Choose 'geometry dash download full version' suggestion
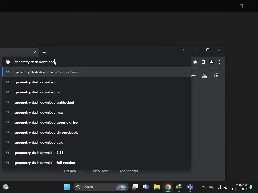 point(96,163)
